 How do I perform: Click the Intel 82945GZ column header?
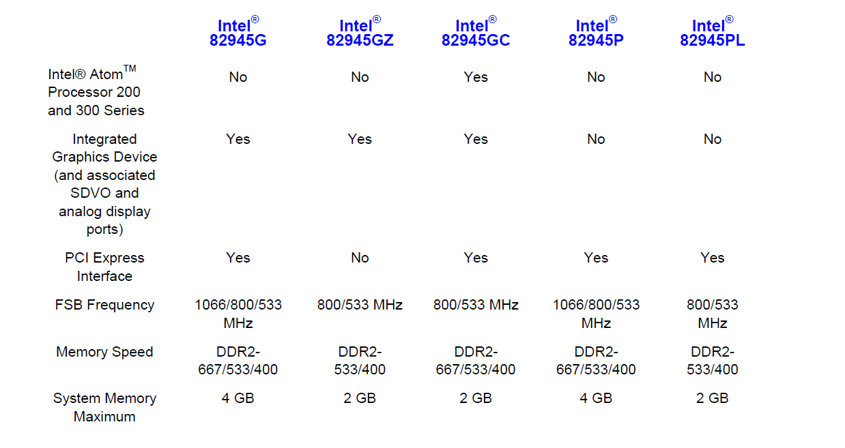click(x=360, y=32)
